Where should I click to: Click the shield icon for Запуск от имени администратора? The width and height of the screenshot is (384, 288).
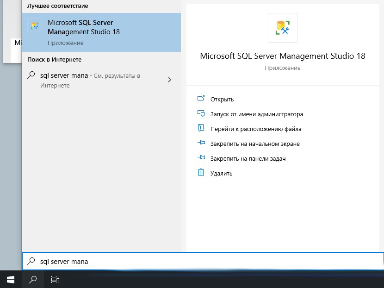click(x=201, y=113)
